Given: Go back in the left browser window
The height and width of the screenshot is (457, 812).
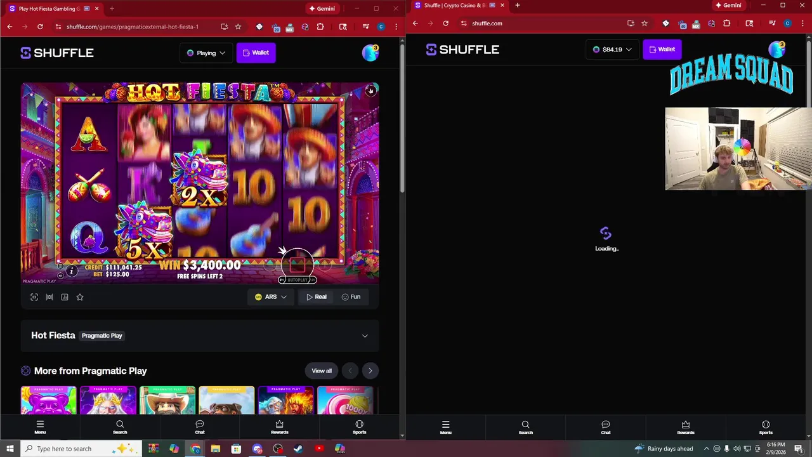Looking at the screenshot, I should pos(10,27).
